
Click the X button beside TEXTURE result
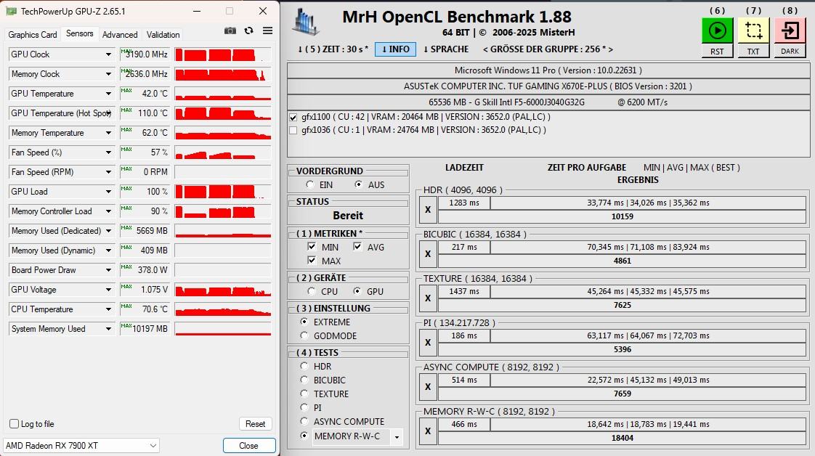[x=428, y=298]
